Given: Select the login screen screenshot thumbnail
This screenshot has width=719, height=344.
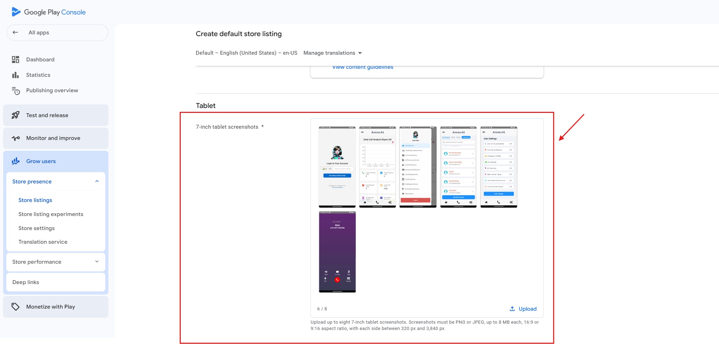Looking at the screenshot, I should [337, 167].
